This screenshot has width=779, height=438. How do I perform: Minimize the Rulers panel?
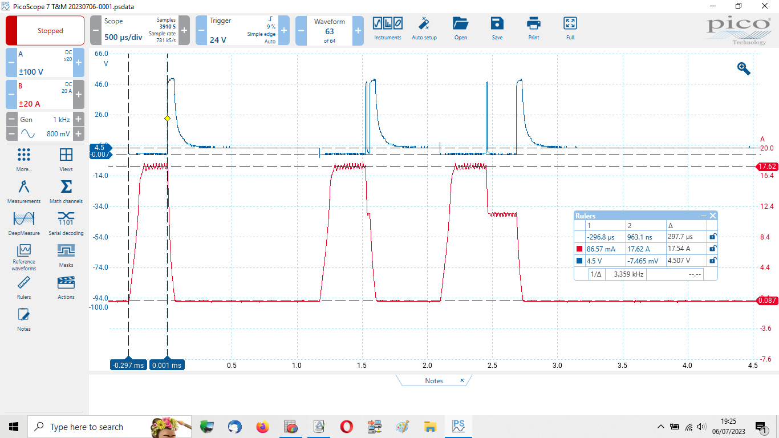[x=704, y=216]
